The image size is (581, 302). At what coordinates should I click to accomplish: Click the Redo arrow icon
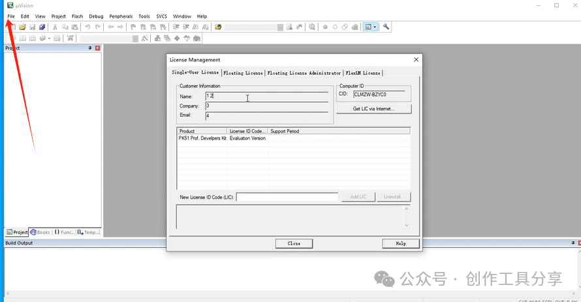pos(97,27)
